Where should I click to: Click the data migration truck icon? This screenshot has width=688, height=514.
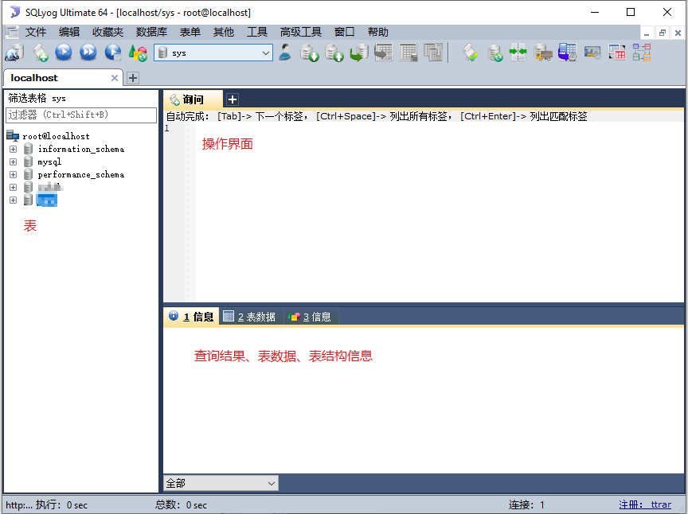tap(543, 53)
